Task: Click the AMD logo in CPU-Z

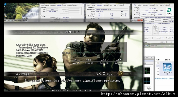Action: click(x=169, y=12)
